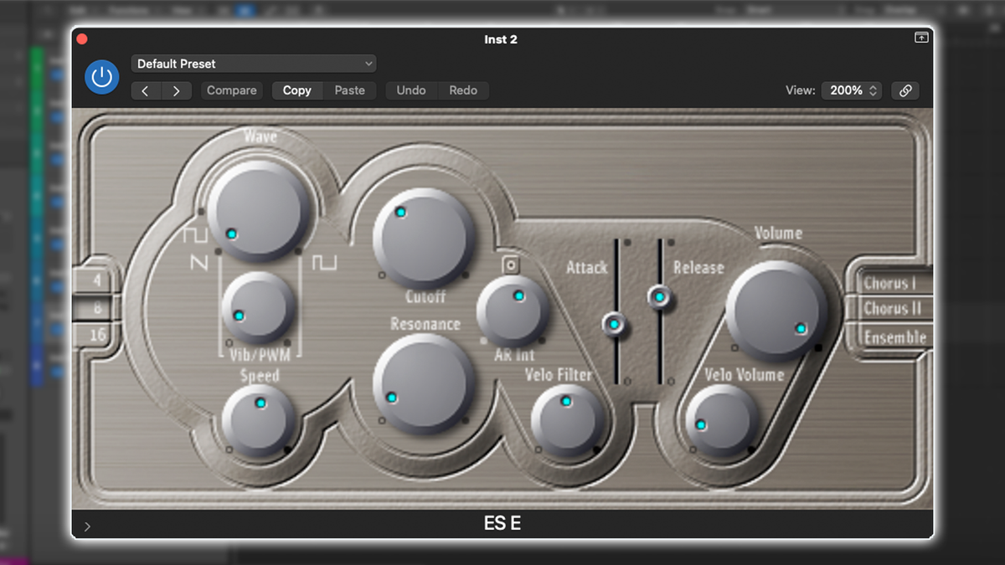The width and height of the screenshot is (1005, 565).
Task: Open the View 200% zoom selector
Action: pyautogui.click(x=851, y=90)
